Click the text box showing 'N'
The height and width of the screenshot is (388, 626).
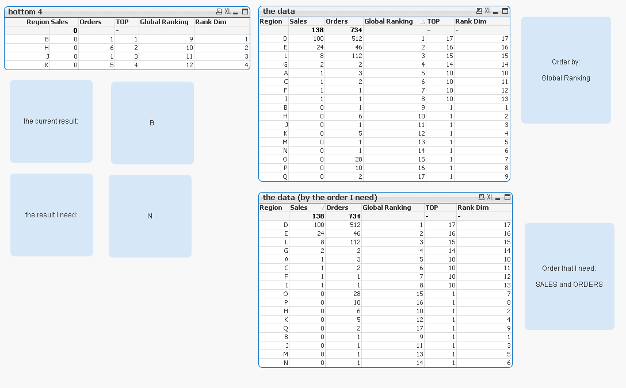(x=150, y=216)
